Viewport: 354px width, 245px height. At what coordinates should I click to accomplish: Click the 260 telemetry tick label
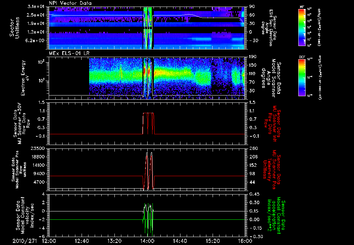(x=253, y=148)
